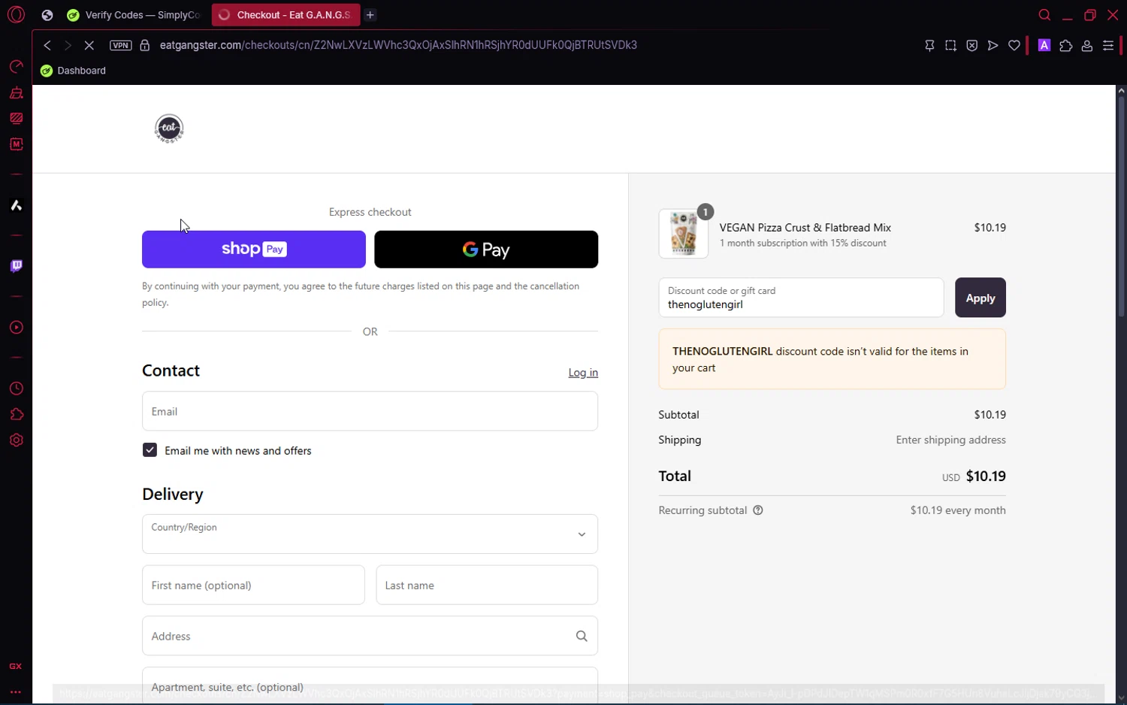1127x705 pixels.
Task: Open browsing History clock icon
Action: click(16, 389)
